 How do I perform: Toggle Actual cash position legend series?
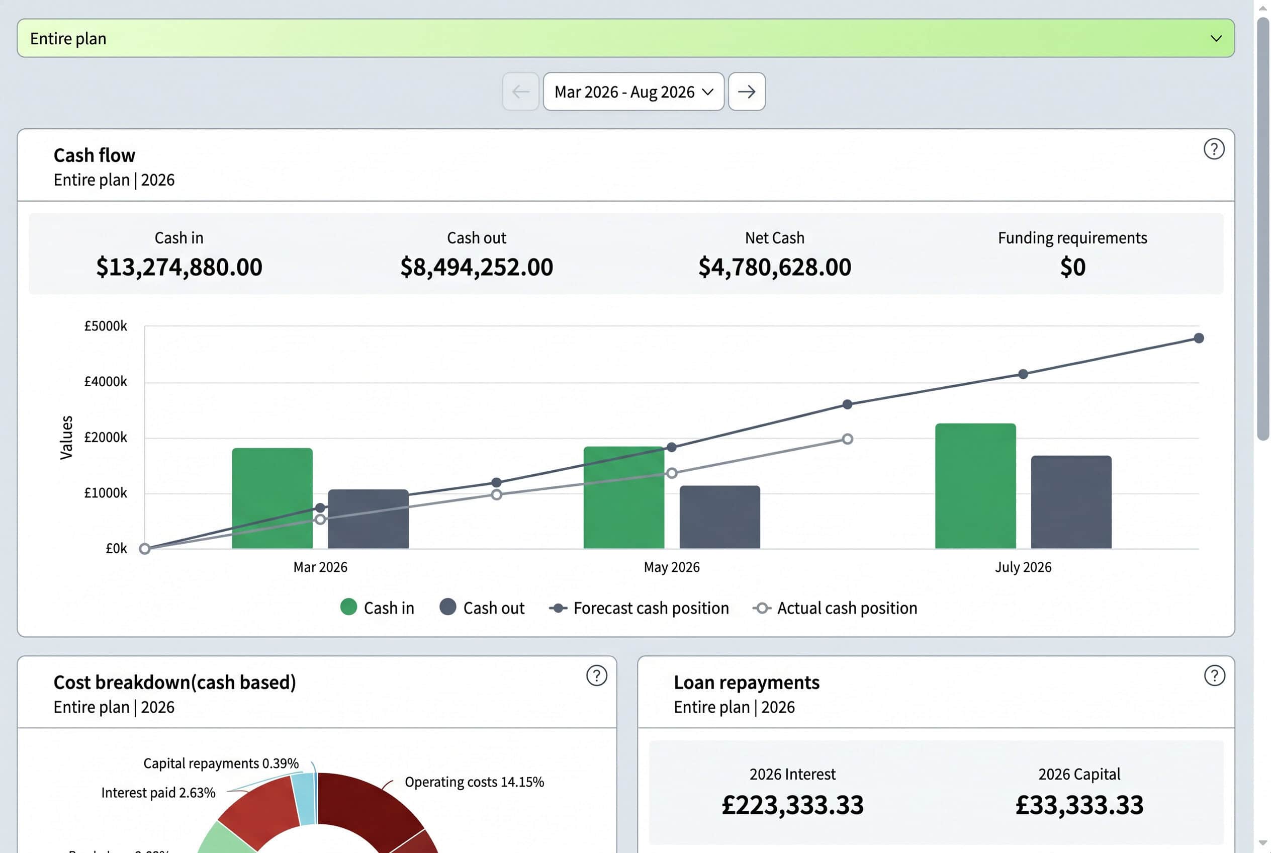point(835,608)
